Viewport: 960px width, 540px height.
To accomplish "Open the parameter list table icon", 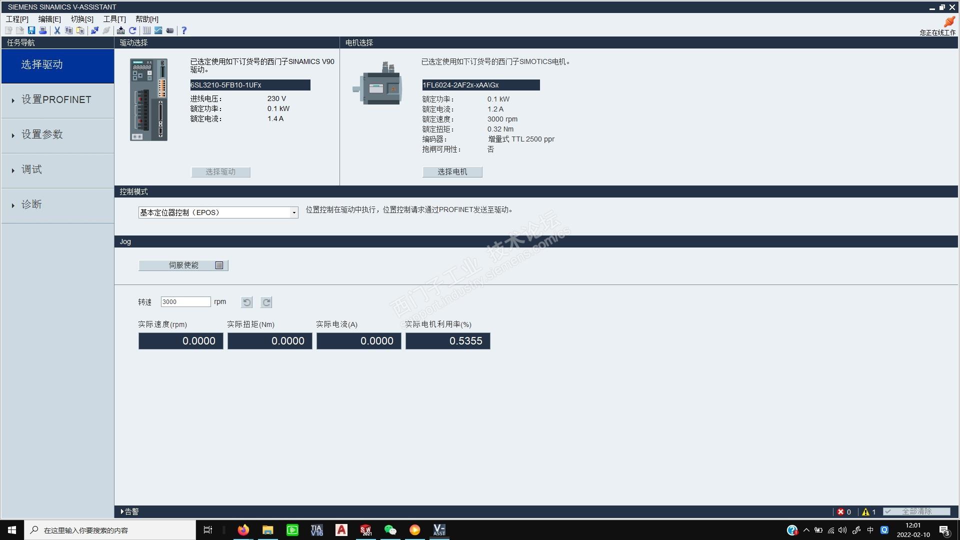I will click(x=147, y=30).
